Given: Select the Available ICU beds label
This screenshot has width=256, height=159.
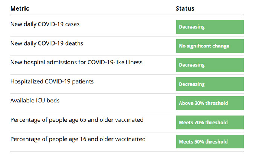Looking at the screenshot, I should click(x=35, y=101).
